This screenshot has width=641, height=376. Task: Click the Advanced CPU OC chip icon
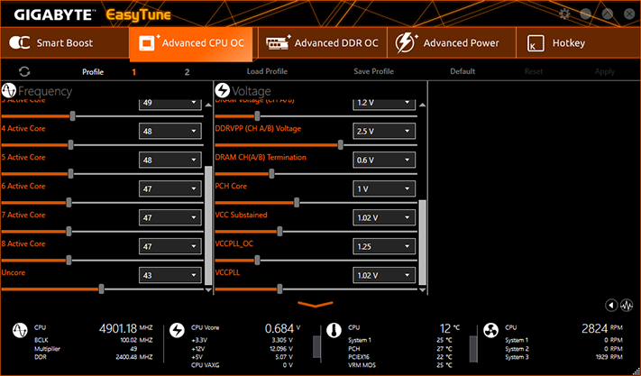[148, 42]
